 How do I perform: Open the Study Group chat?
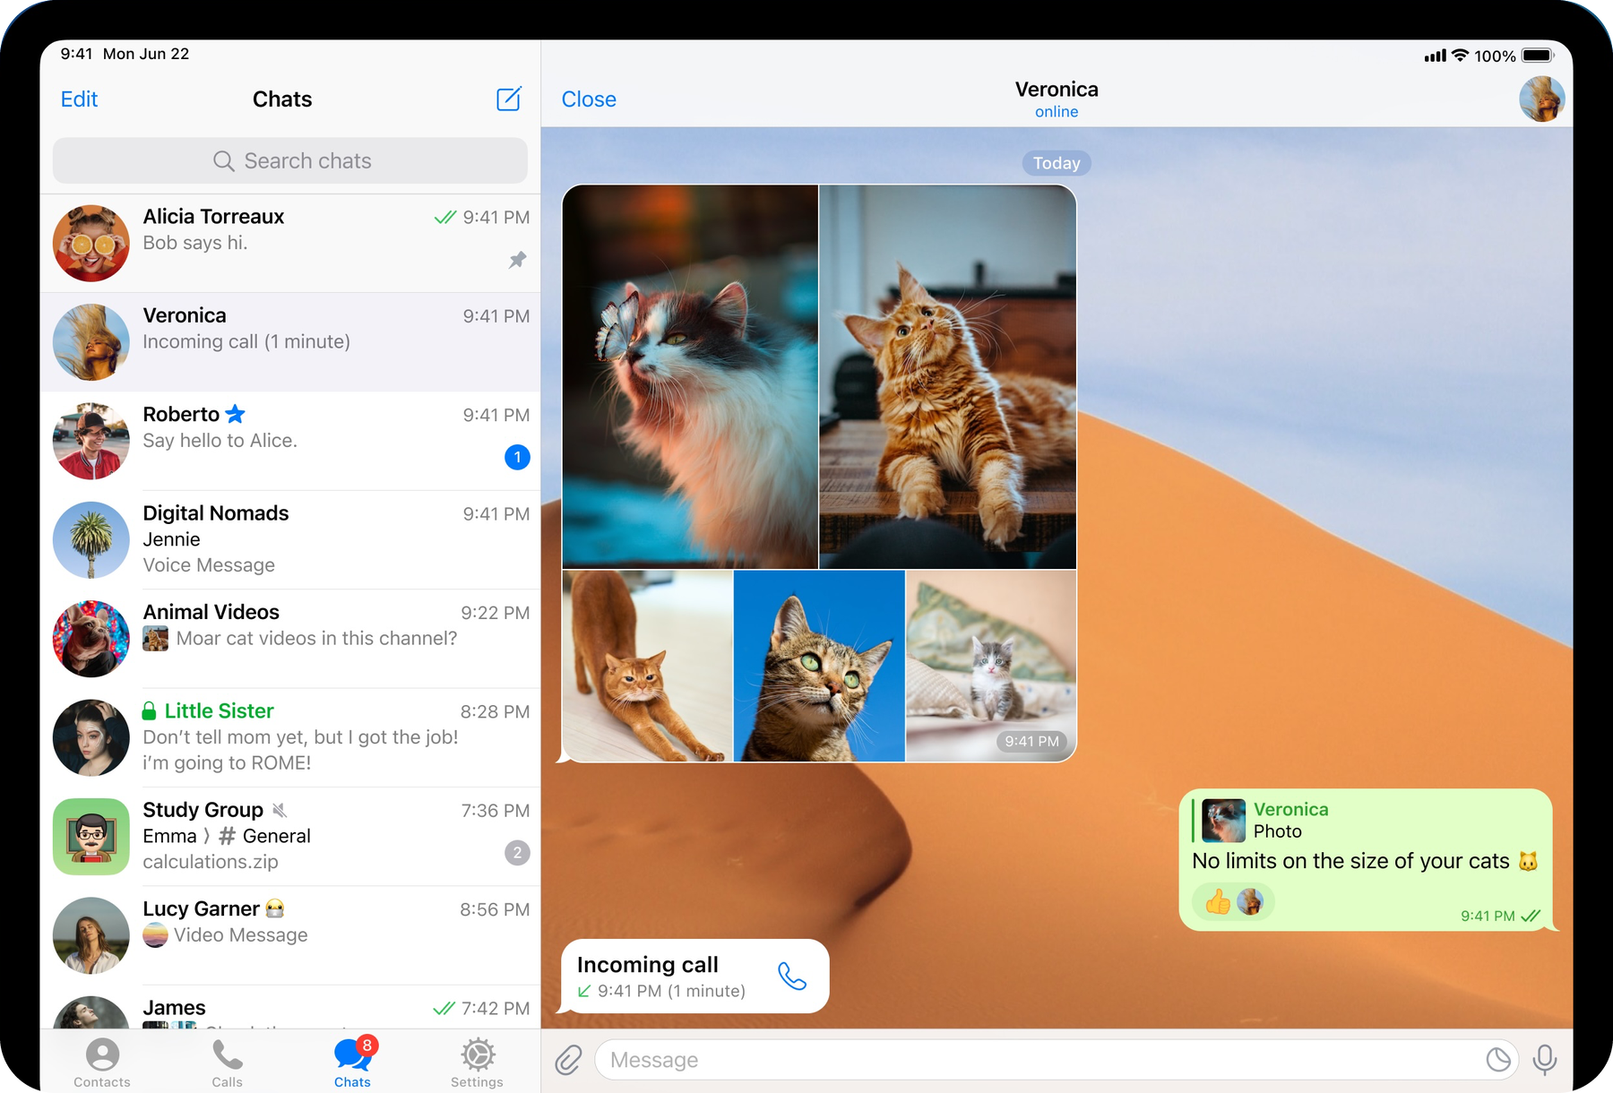[290, 837]
